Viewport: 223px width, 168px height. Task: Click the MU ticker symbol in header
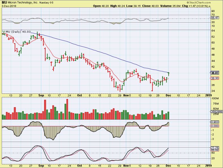coord(4,3)
